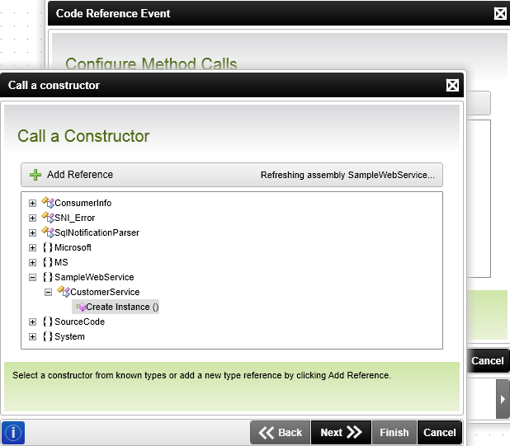Screen dimensions: 510x446
Task: Cancel the Call a constructor dialog
Action: tap(439, 433)
